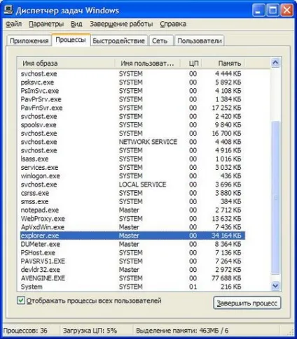Select the Процессы tab
The image size is (297, 339).
[71, 40]
